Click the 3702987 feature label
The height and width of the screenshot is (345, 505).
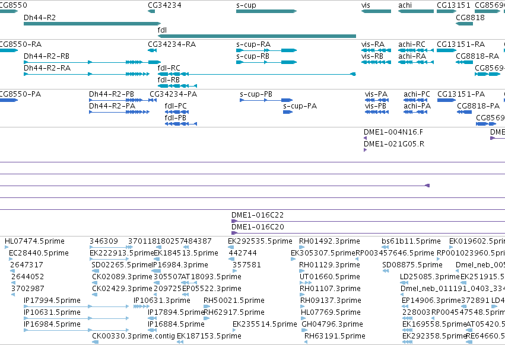27,289
